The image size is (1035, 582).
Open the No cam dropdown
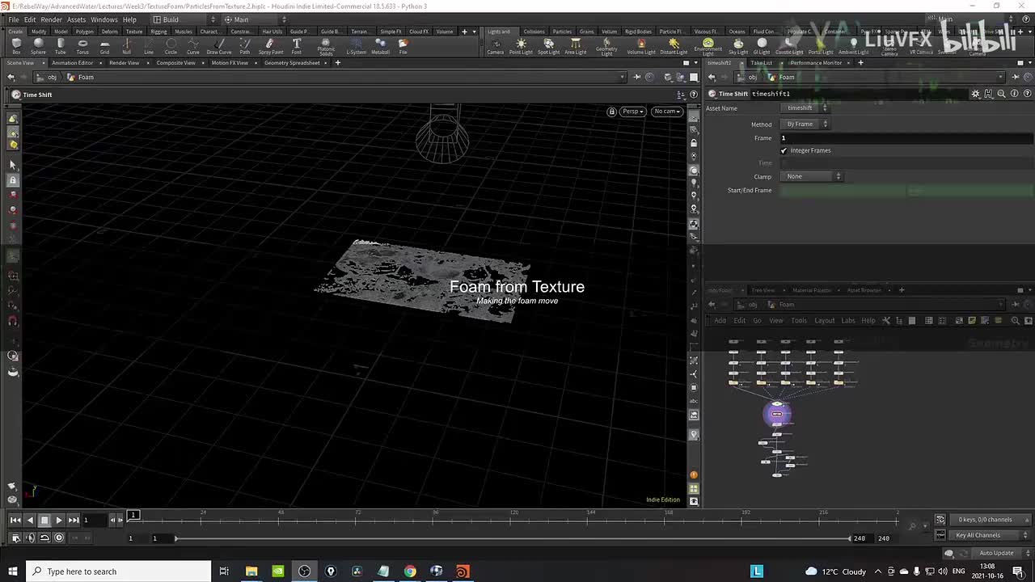(x=667, y=112)
